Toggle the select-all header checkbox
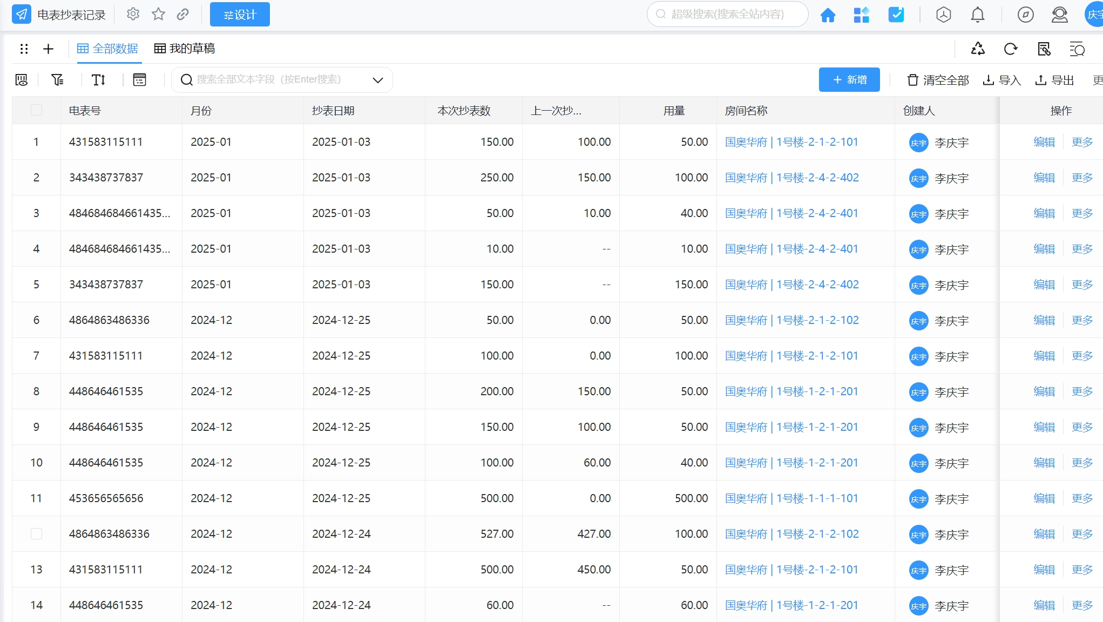This screenshot has width=1103, height=622. [36, 110]
